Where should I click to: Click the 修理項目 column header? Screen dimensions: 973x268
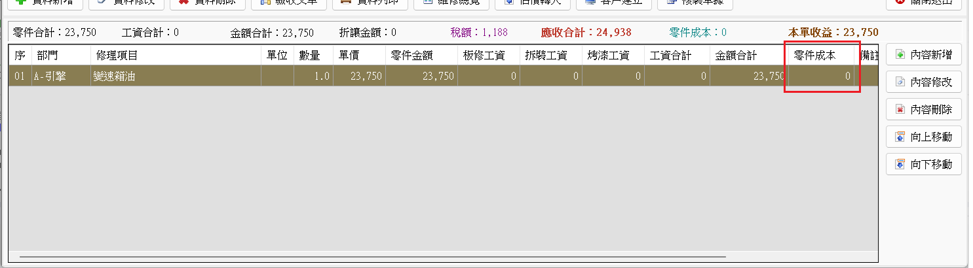point(176,56)
